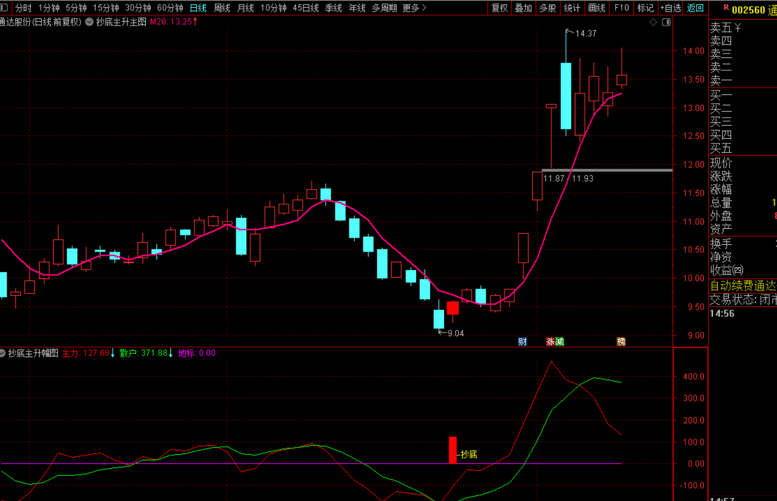Image resolution: width=777 pixels, height=501 pixels.
Task: Click the diamond icon above the chart
Action: coord(653,22)
